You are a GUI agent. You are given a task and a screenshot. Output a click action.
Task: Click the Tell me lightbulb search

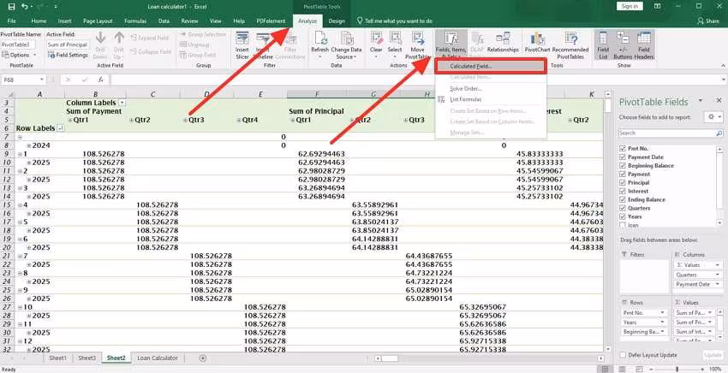point(360,21)
